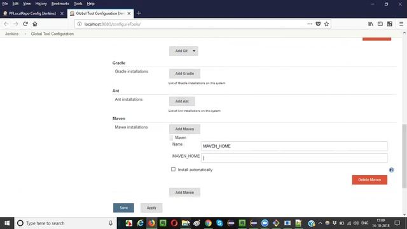407x229 pixels.
Task: Click the red Delete Maven button
Action: click(369, 179)
